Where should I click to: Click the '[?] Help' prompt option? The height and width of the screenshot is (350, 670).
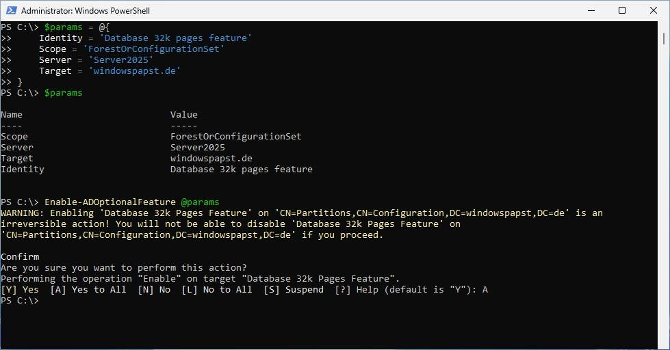(353, 290)
